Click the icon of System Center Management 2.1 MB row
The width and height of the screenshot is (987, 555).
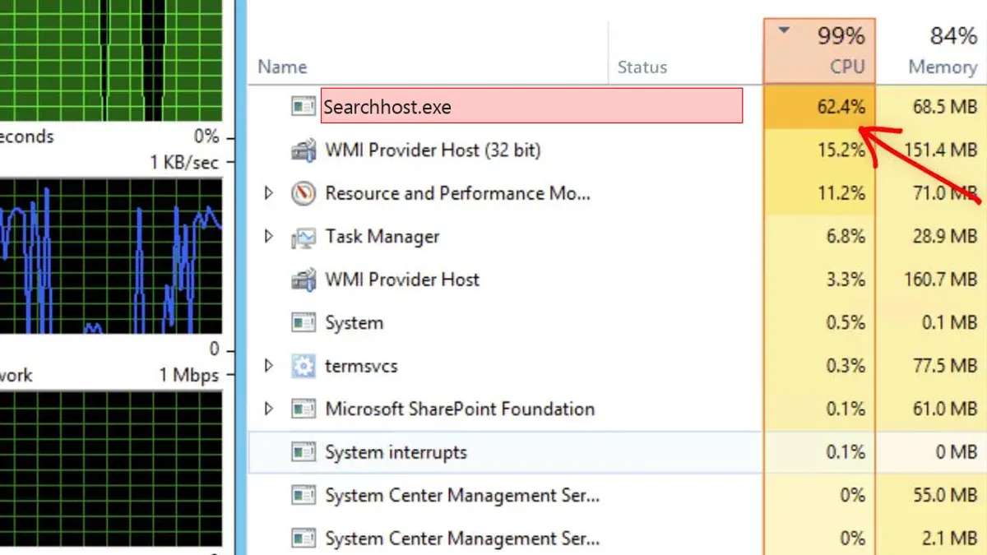click(304, 539)
